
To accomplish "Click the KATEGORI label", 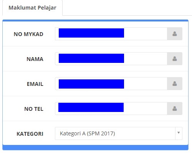I will [30, 134].
